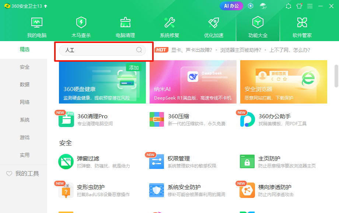
Task: Open 系统安全防护 shield icon
Action: point(157,190)
